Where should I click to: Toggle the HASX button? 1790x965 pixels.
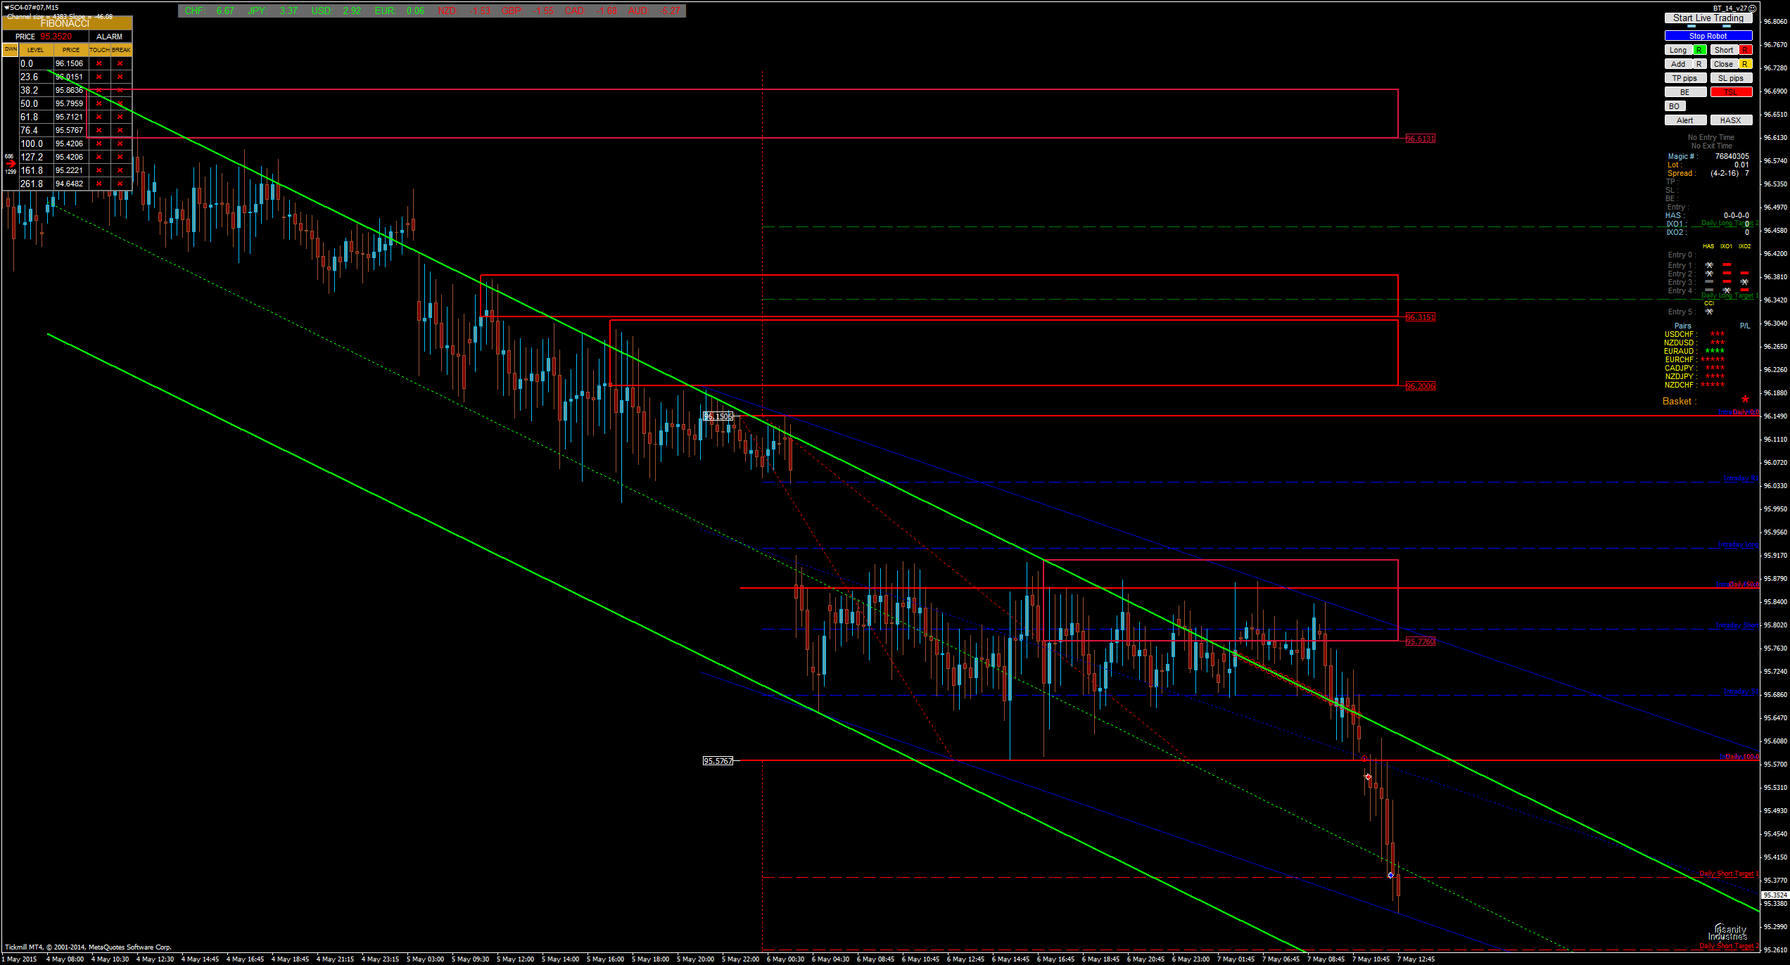pyautogui.click(x=1731, y=120)
